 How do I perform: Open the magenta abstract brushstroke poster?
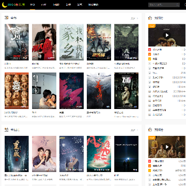pyautogui.click(x=71, y=90)
